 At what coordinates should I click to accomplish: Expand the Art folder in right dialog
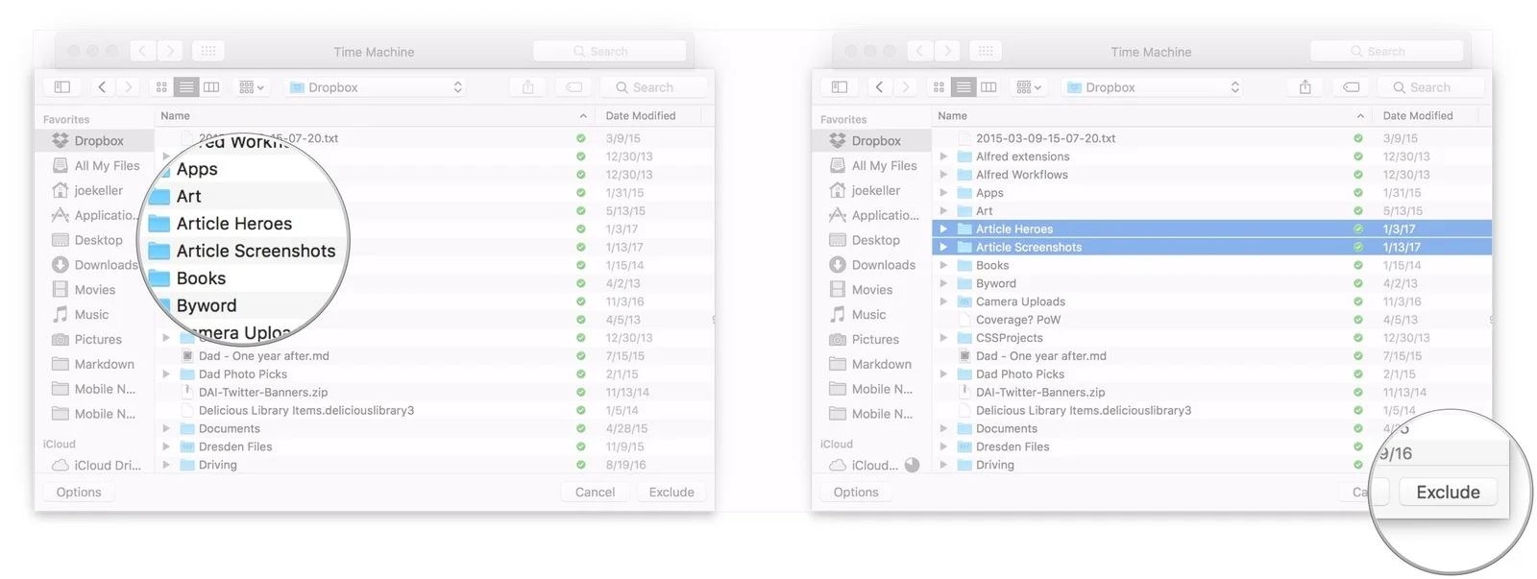click(x=943, y=211)
